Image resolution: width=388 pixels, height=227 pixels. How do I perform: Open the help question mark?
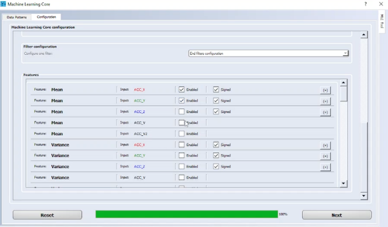[x=365, y=4]
